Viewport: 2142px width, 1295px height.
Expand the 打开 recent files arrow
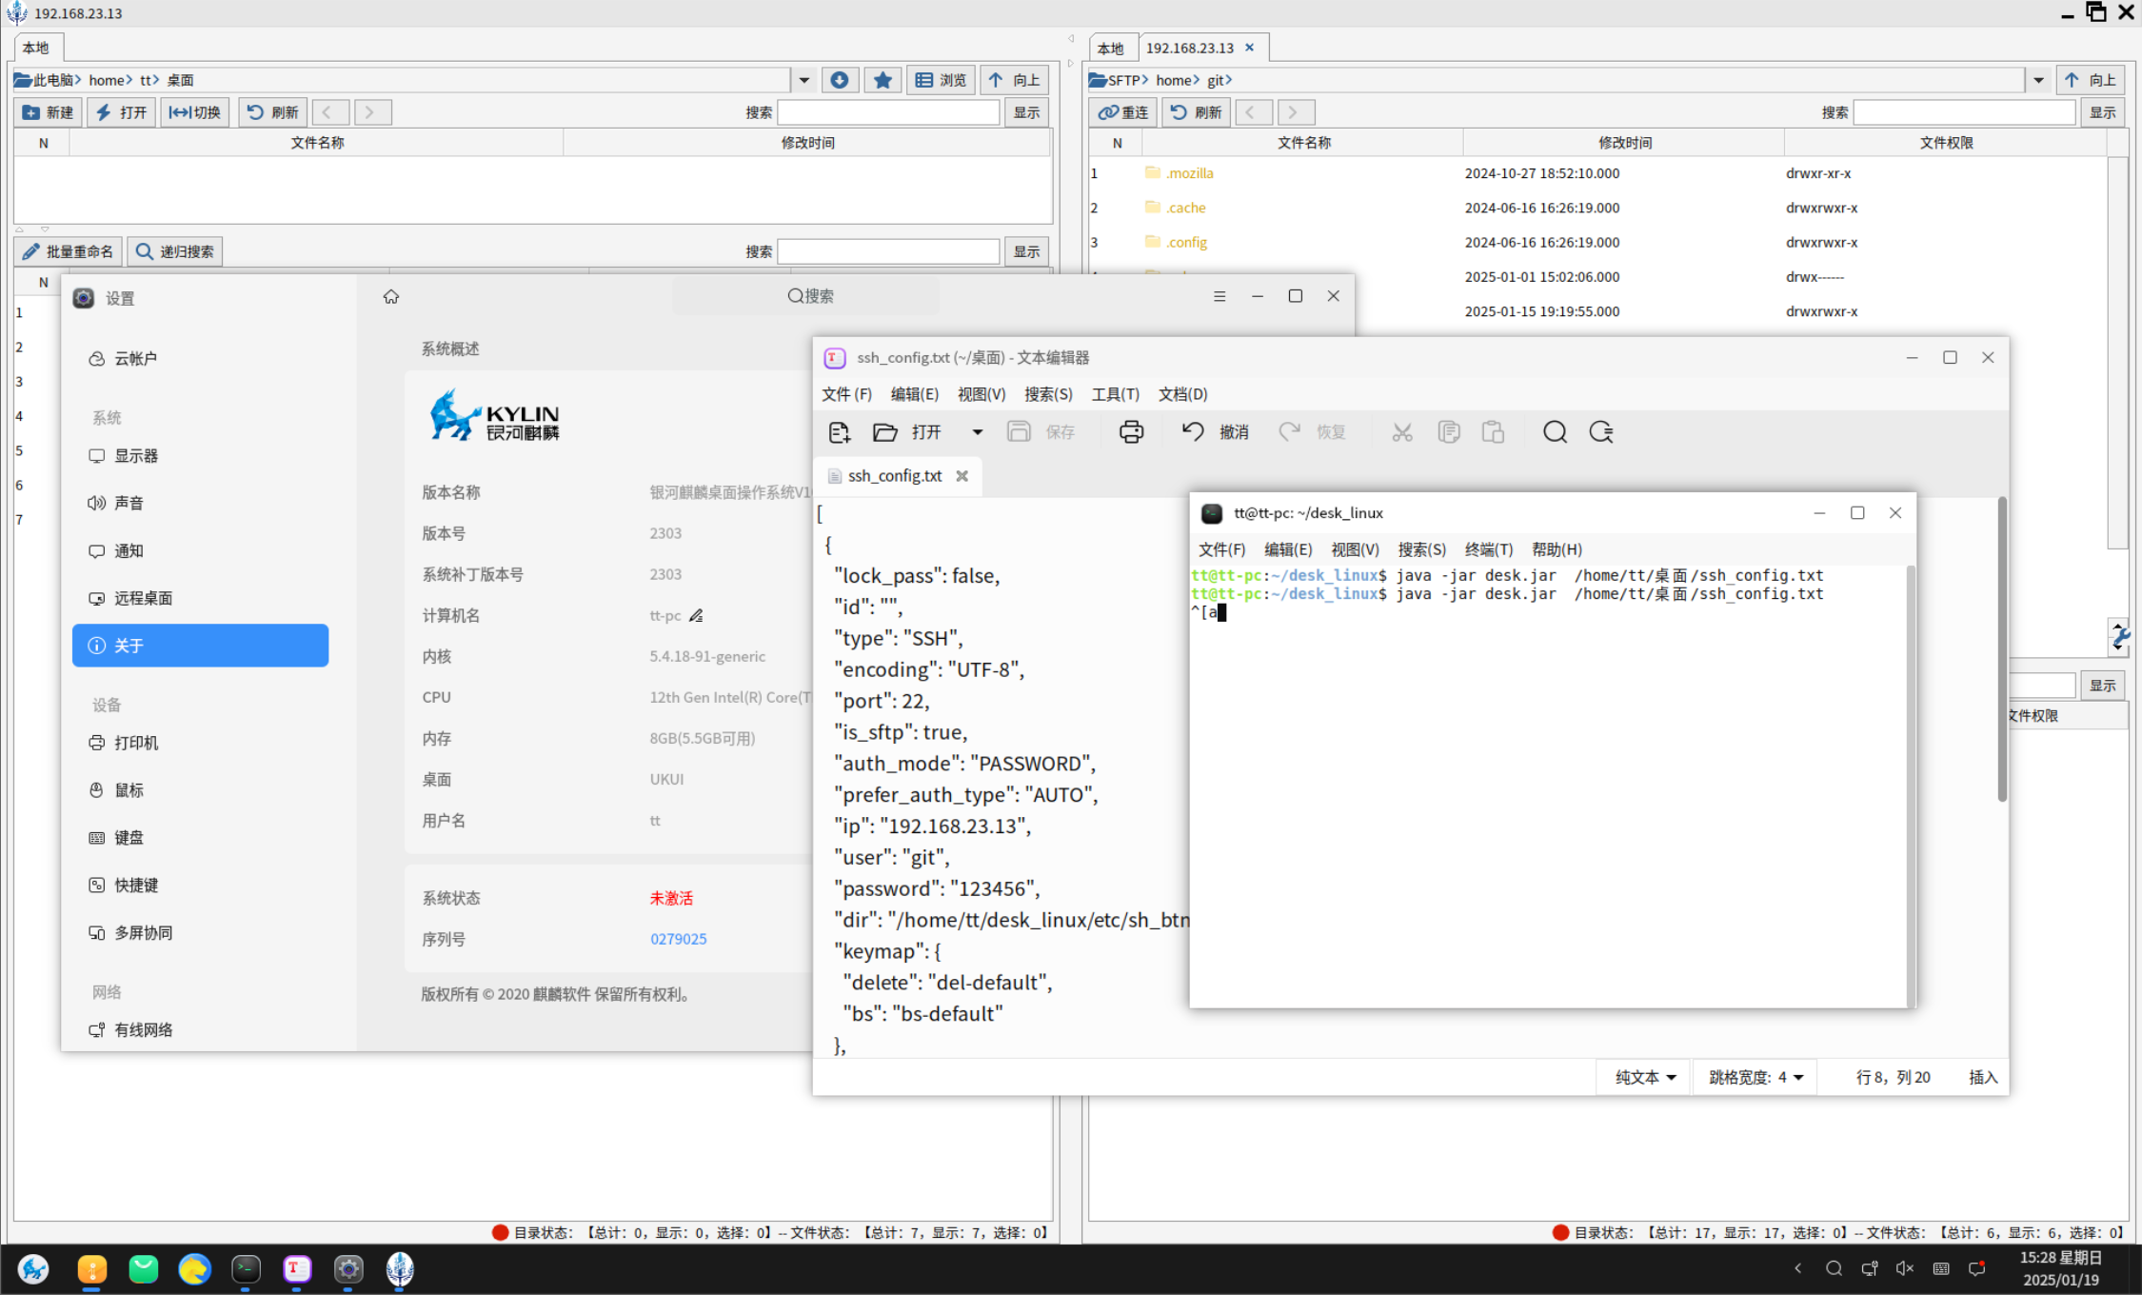[977, 432]
